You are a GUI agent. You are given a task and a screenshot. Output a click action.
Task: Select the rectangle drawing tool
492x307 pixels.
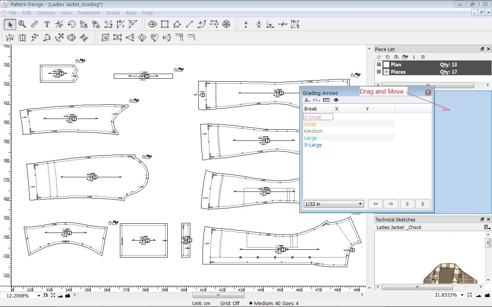[x=165, y=25]
